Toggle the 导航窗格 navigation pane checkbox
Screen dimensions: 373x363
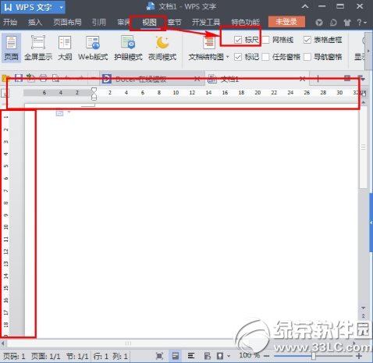click(307, 57)
